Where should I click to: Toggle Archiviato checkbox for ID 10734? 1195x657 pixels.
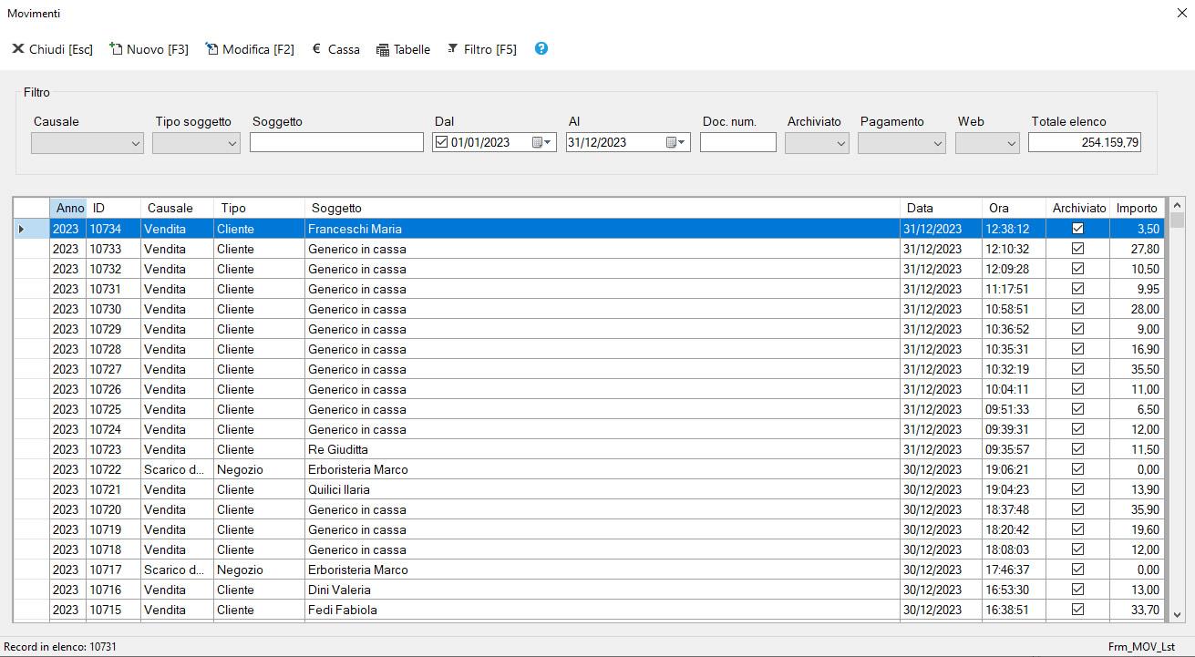click(1077, 229)
